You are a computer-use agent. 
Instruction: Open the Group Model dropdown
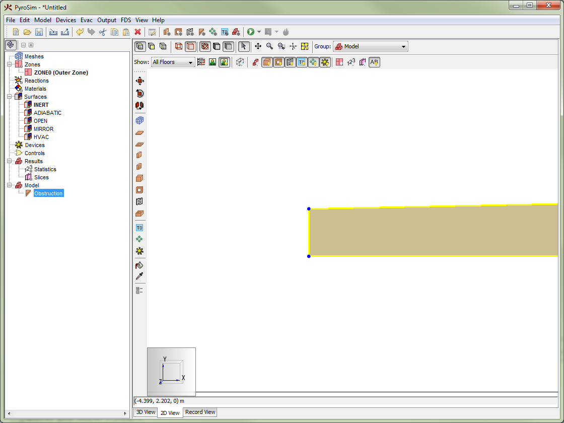[x=371, y=46]
